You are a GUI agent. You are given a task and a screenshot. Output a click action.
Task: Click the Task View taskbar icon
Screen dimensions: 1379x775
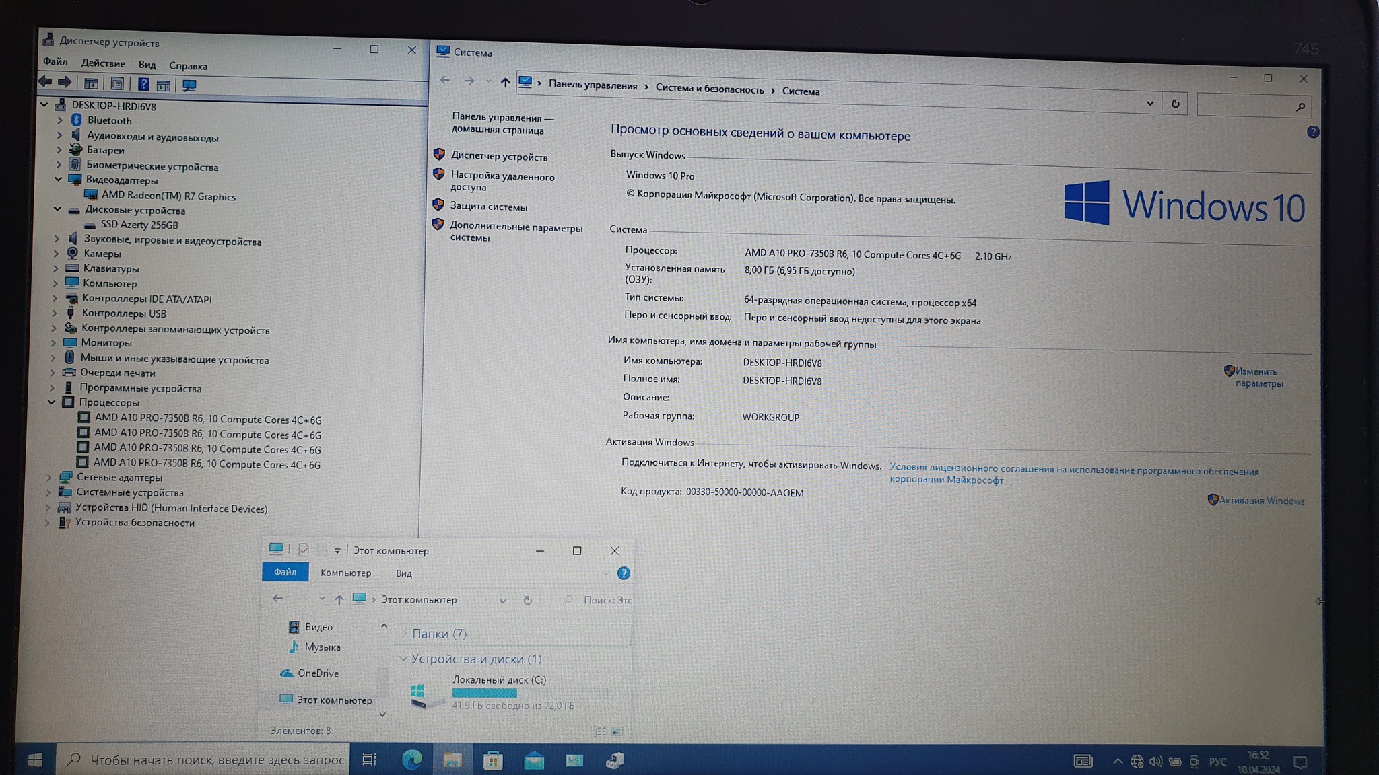click(369, 760)
